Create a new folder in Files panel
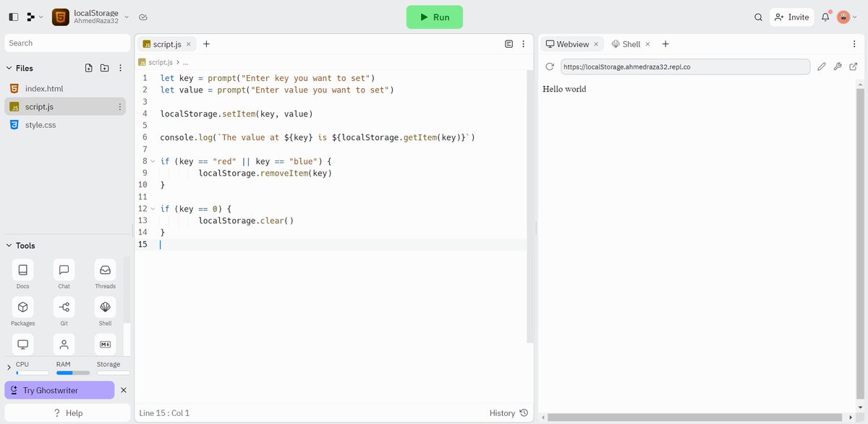This screenshot has width=868, height=424. point(103,67)
